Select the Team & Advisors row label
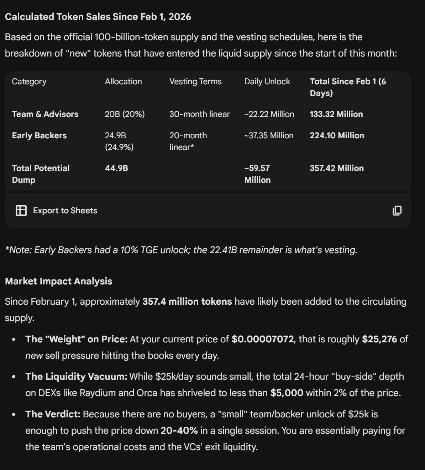Image resolution: width=425 pixels, height=470 pixels. (x=45, y=114)
